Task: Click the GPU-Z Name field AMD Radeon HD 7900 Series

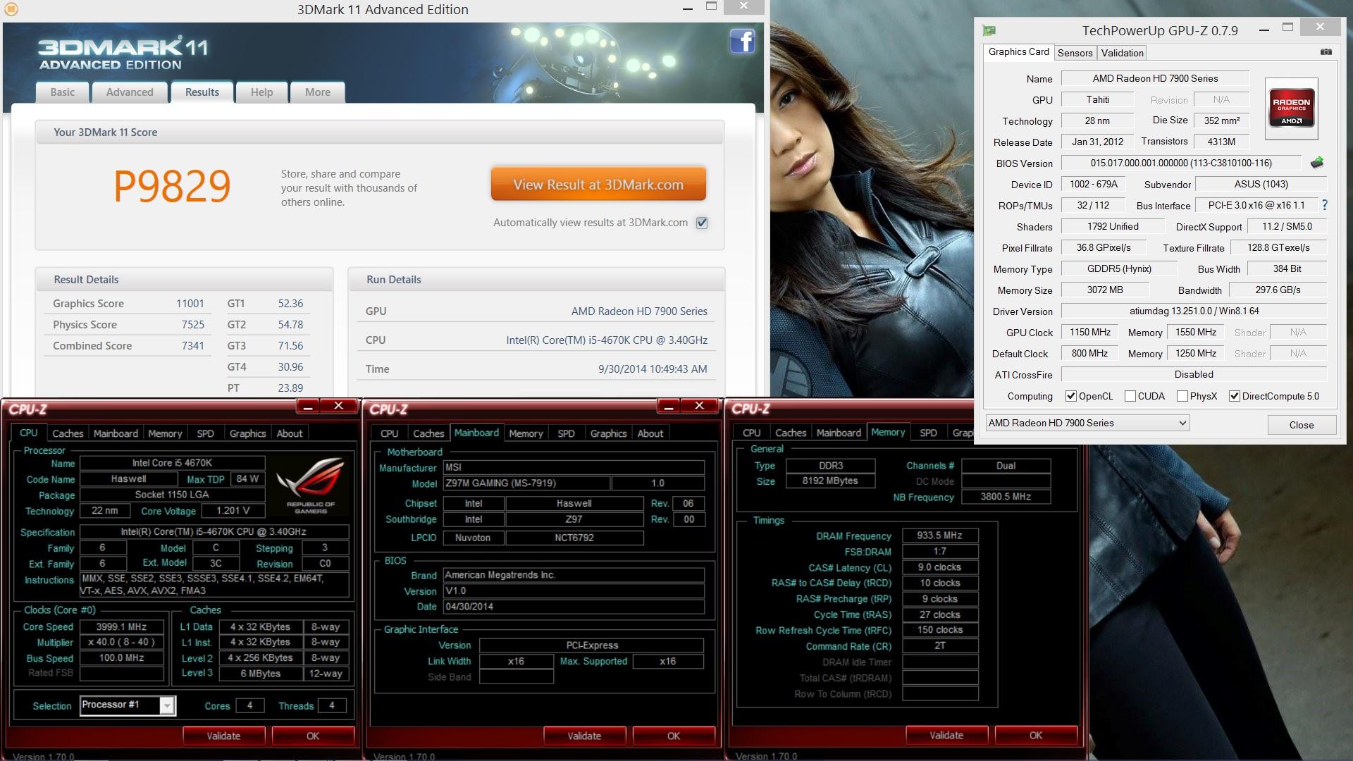Action: point(1155,78)
